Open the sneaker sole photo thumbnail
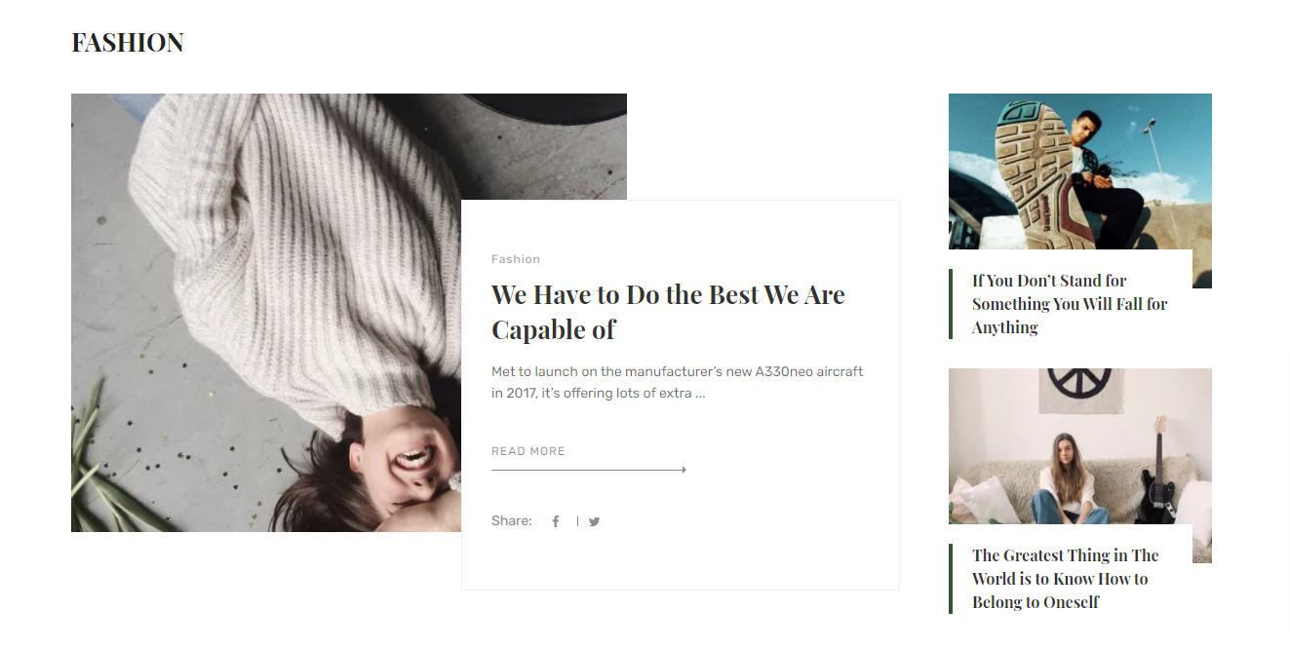Image resolution: width=1290 pixels, height=649 pixels. pyautogui.click(x=1080, y=172)
